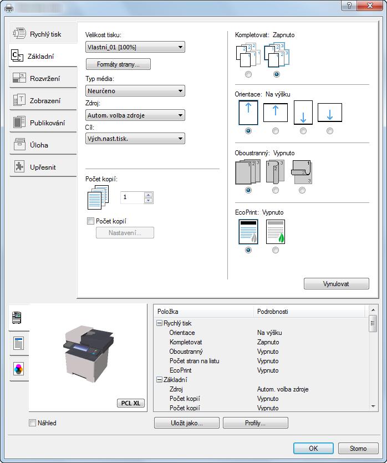Screen dimensions: 387x463
Task: Select long-edge duplex radio button
Action: click(276, 190)
